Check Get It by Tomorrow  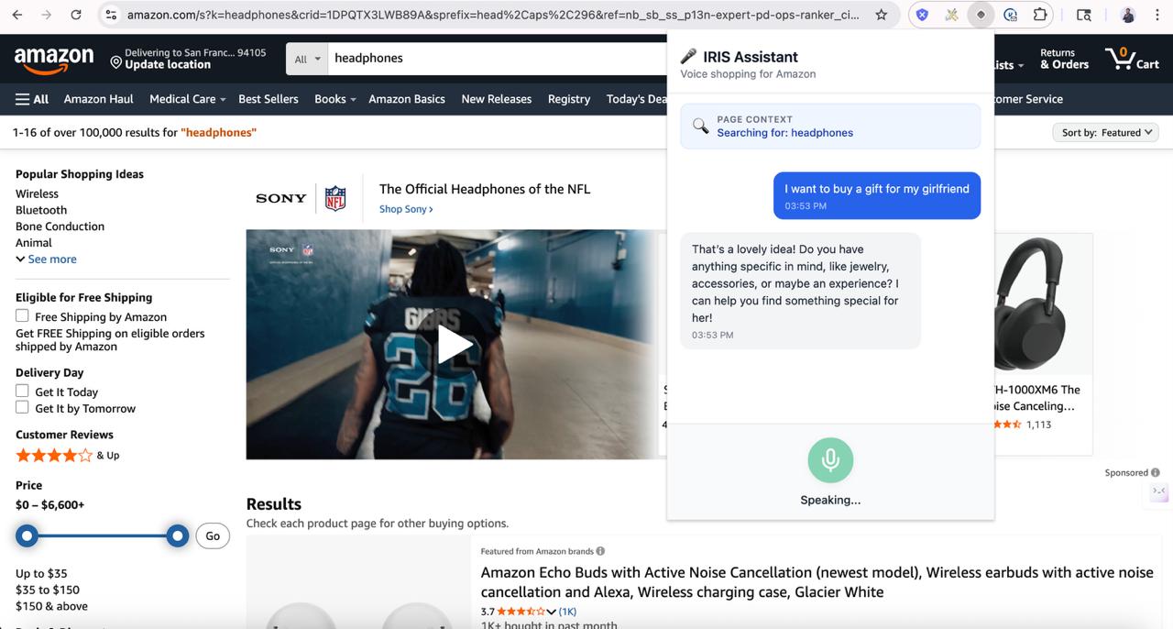[22, 407]
